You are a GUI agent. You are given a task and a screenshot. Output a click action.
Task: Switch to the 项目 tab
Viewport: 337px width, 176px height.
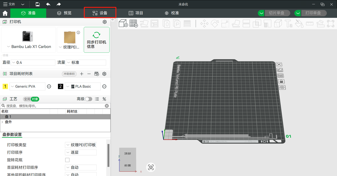pyautogui.click(x=136, y=13)
